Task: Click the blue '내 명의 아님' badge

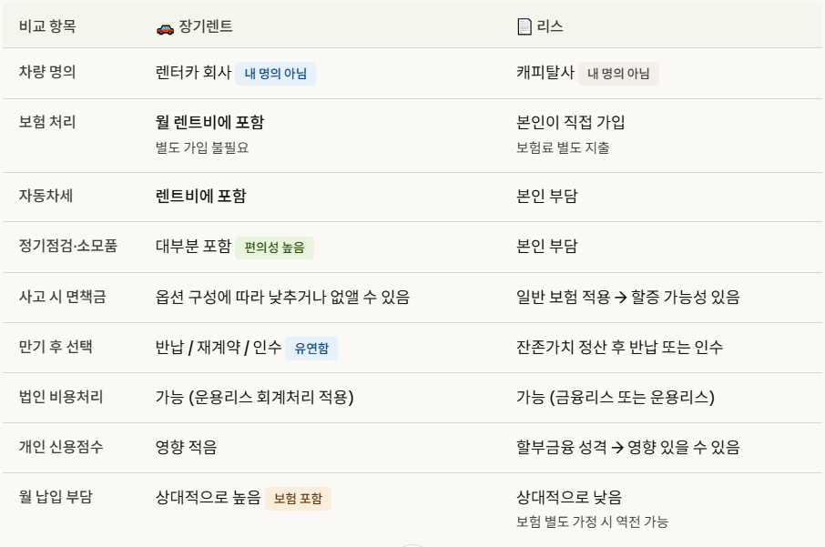Action: point(275,74)
